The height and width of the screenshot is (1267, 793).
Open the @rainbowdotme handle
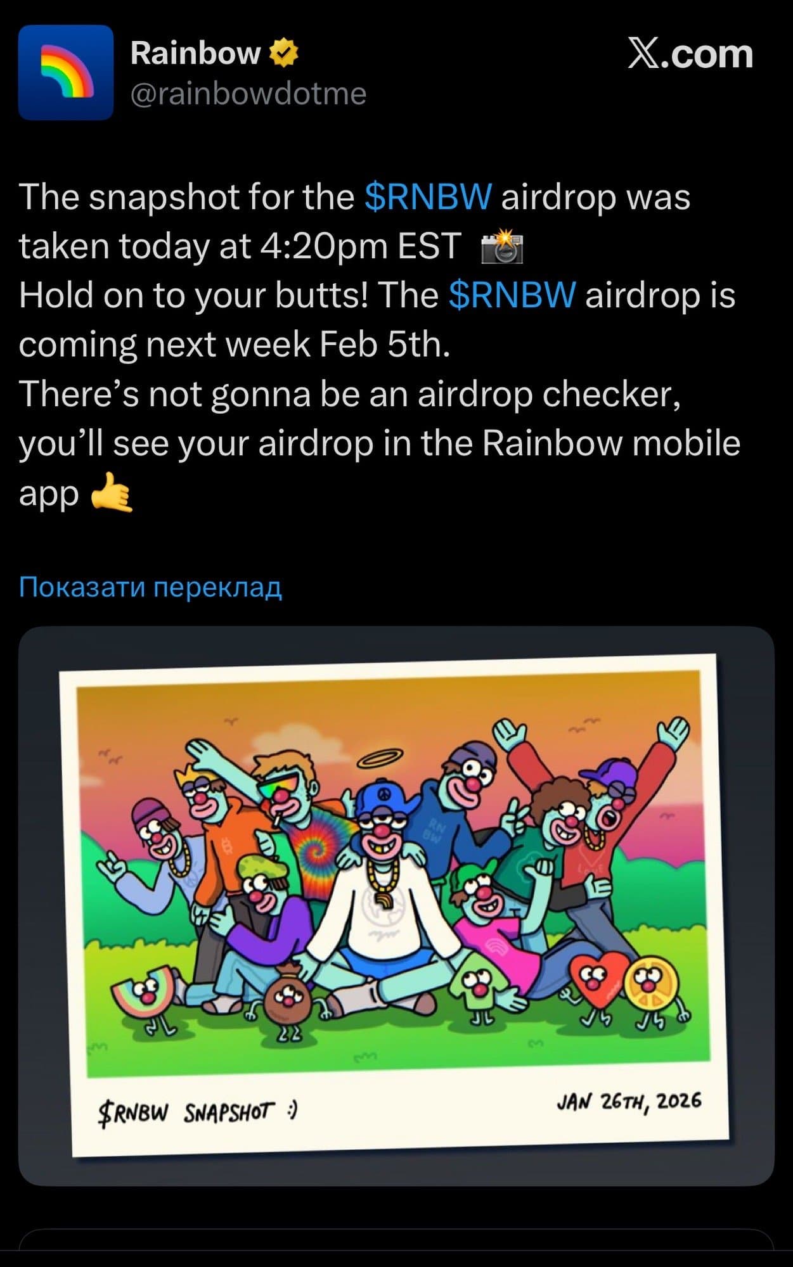click(x=248, y=94)
